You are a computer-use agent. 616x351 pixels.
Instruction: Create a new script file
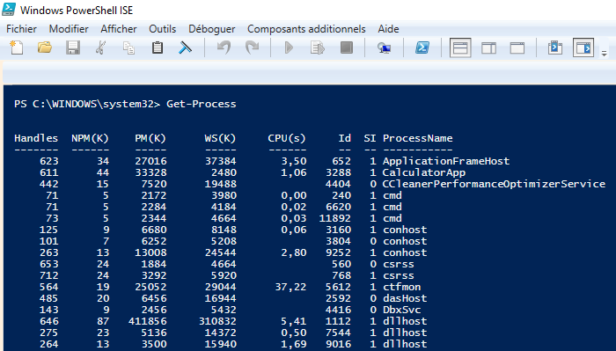coord(17,48)
